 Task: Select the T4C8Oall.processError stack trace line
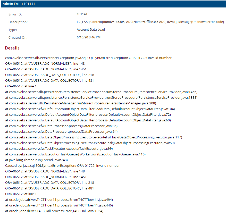click(54, 211)
